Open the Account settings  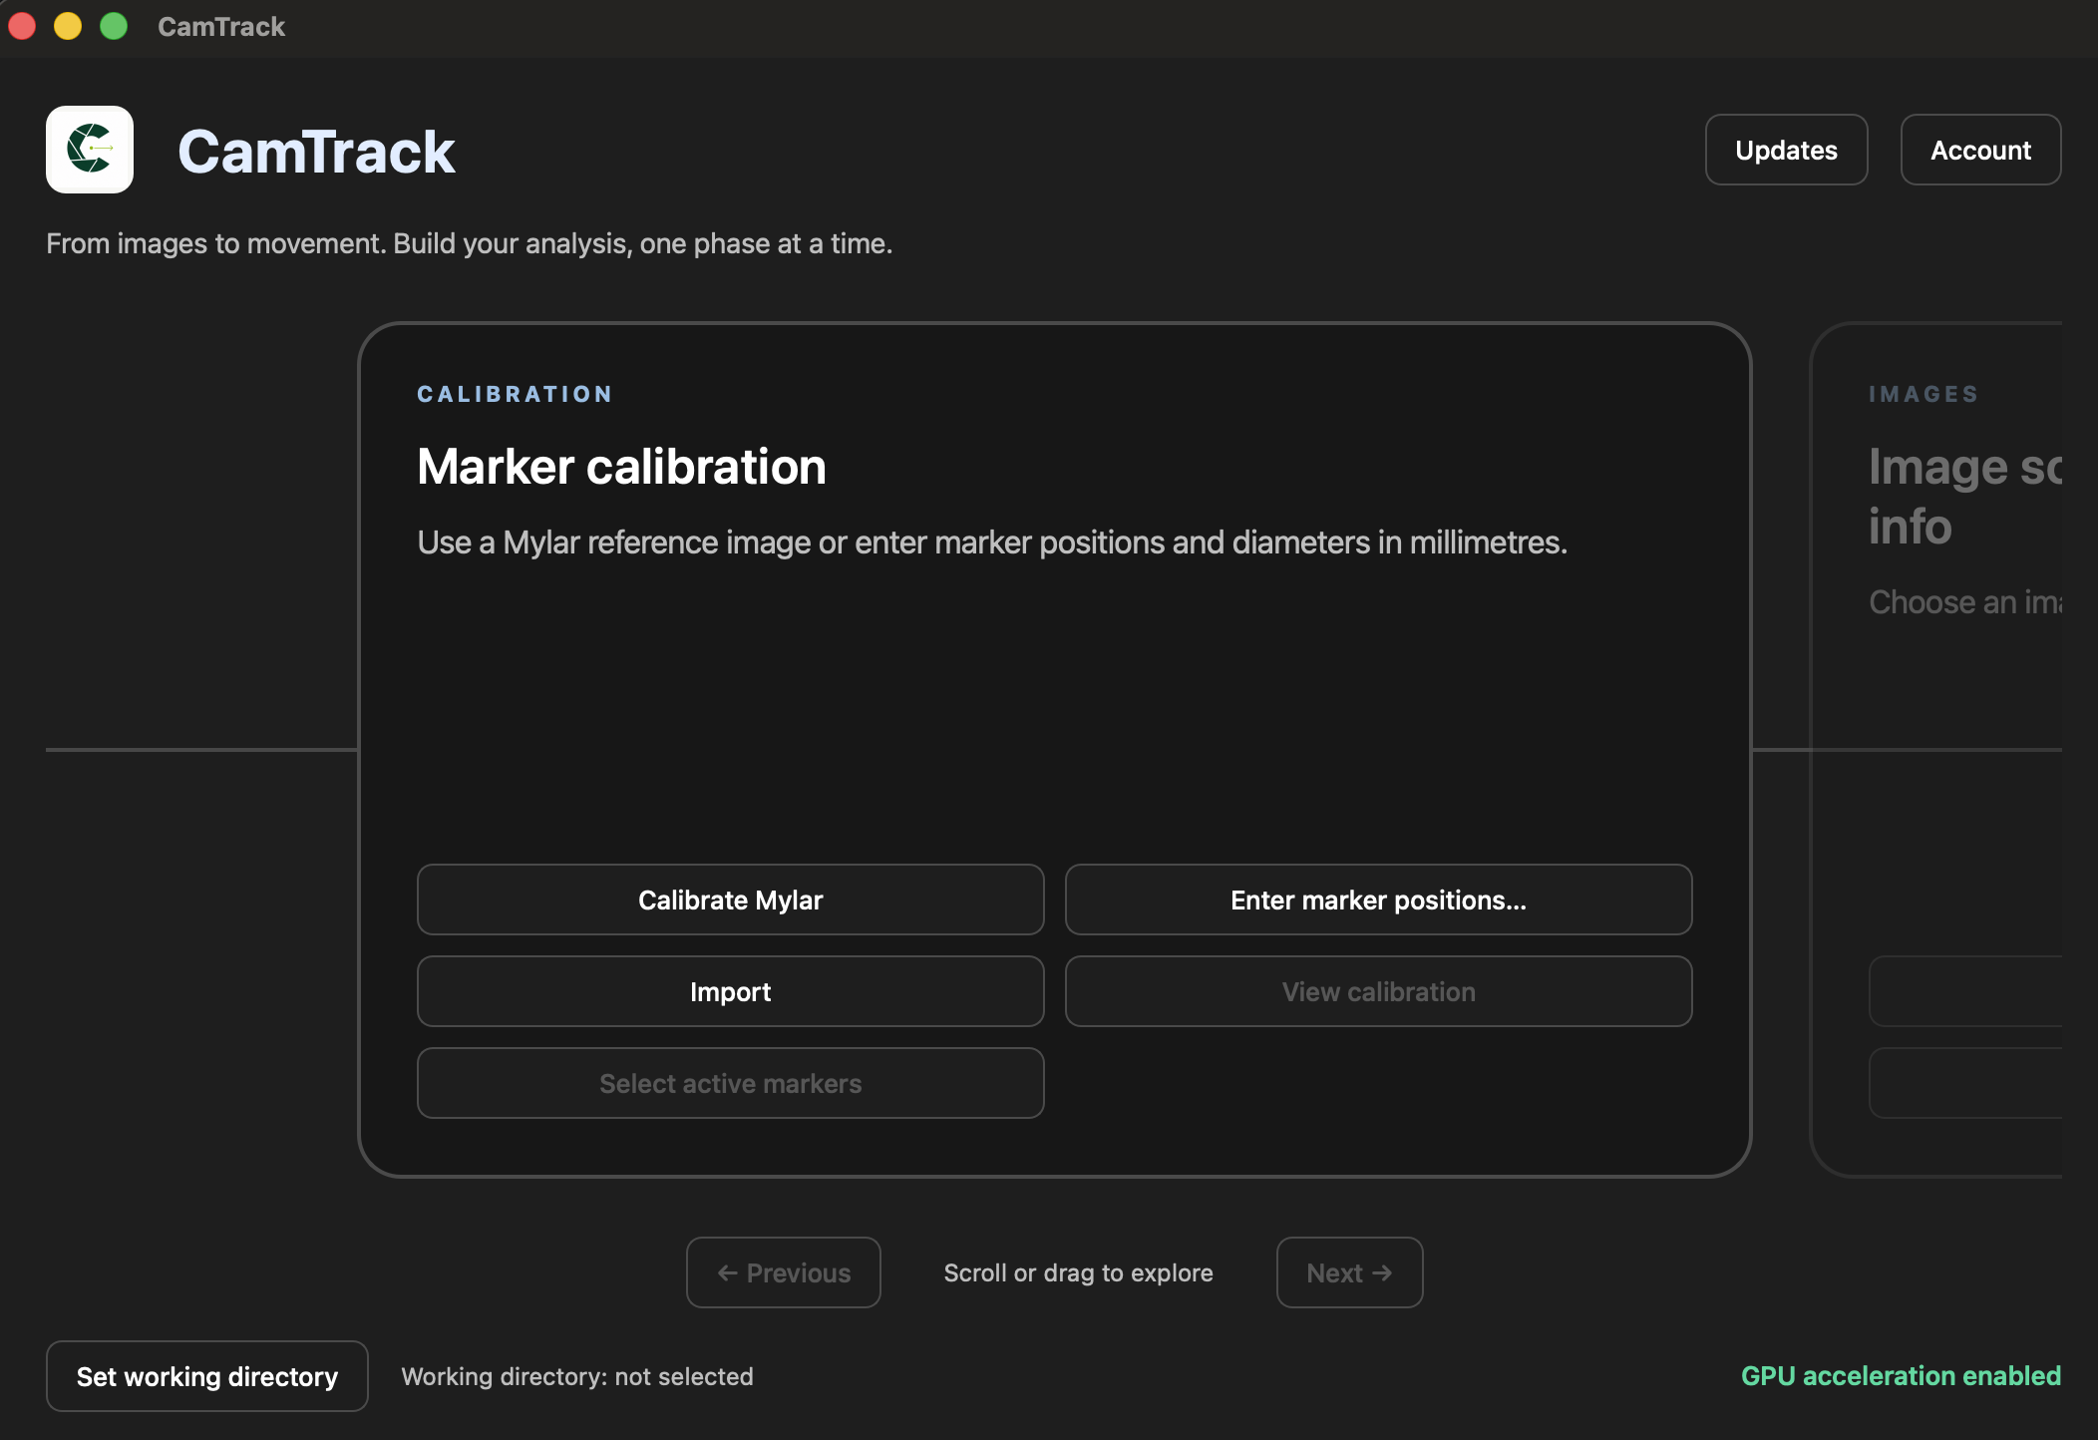pyautogui.click(x=1980, y=150)
